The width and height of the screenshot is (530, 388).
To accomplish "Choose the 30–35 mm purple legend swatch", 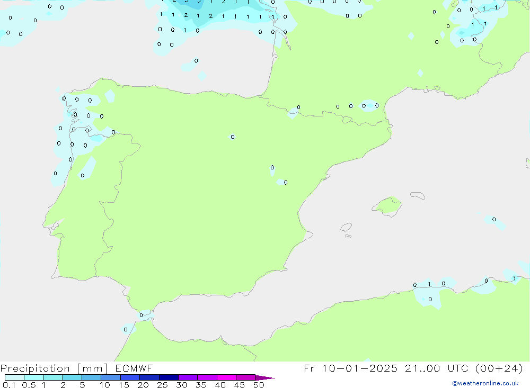I will tap(188, 377).
